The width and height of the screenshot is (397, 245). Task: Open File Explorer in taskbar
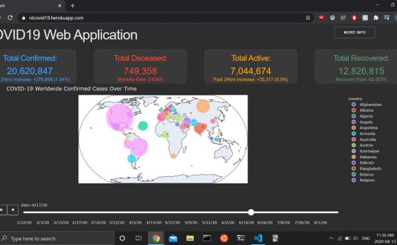190,238
